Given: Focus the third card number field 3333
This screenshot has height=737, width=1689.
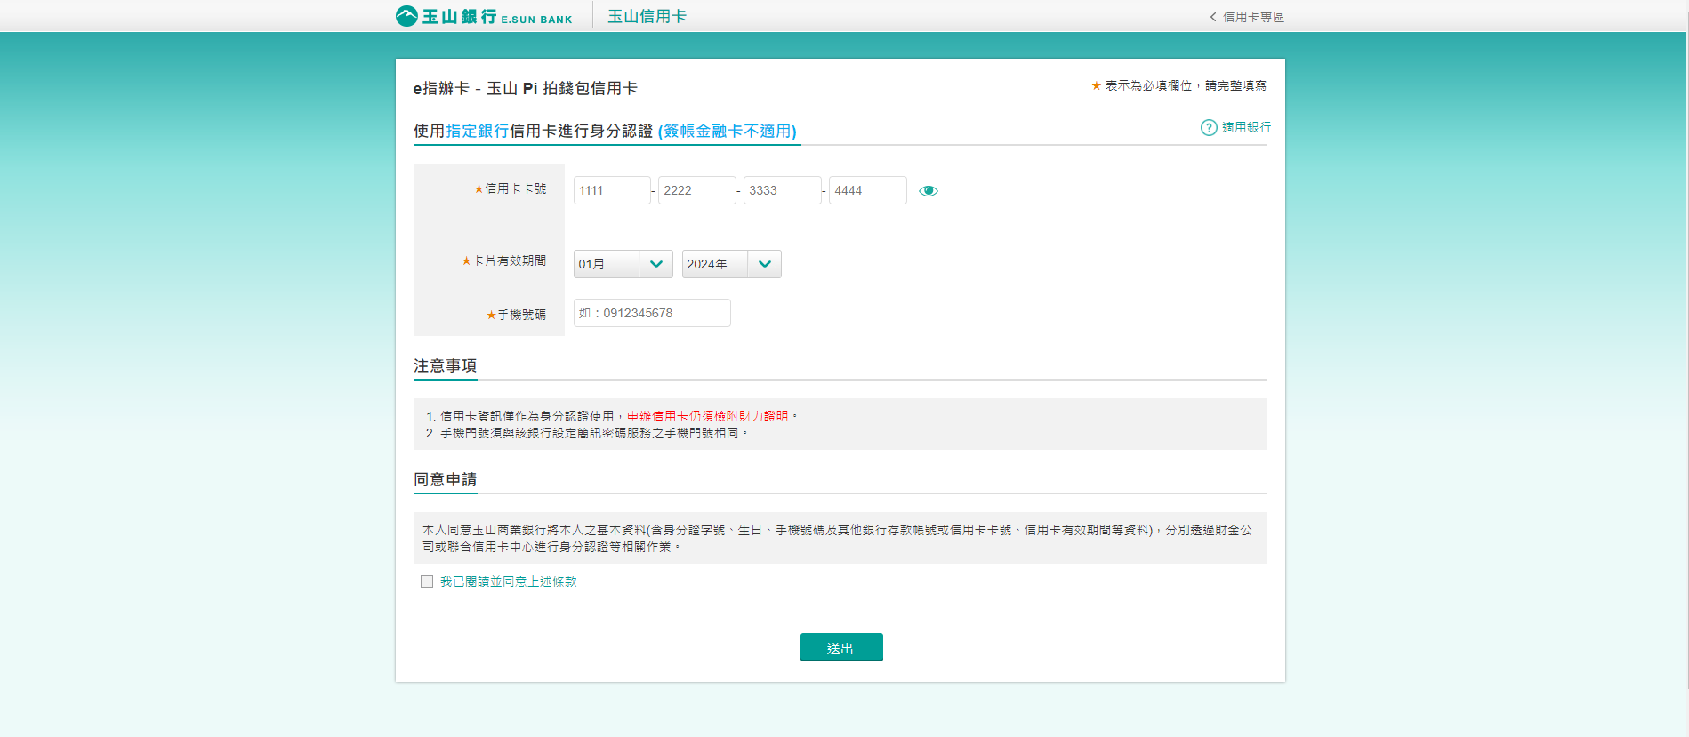Looking at the screenshot, I should point(782,190).
